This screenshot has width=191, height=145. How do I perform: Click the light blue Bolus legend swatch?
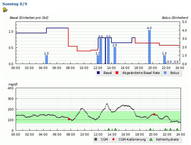[x=164, y=73]
